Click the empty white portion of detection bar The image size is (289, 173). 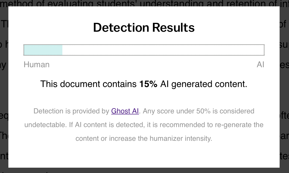[x=162, y=50]
